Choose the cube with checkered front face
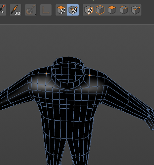Viewport: 154px width, 165px height. pyautogui.click(x=88, y=10)
